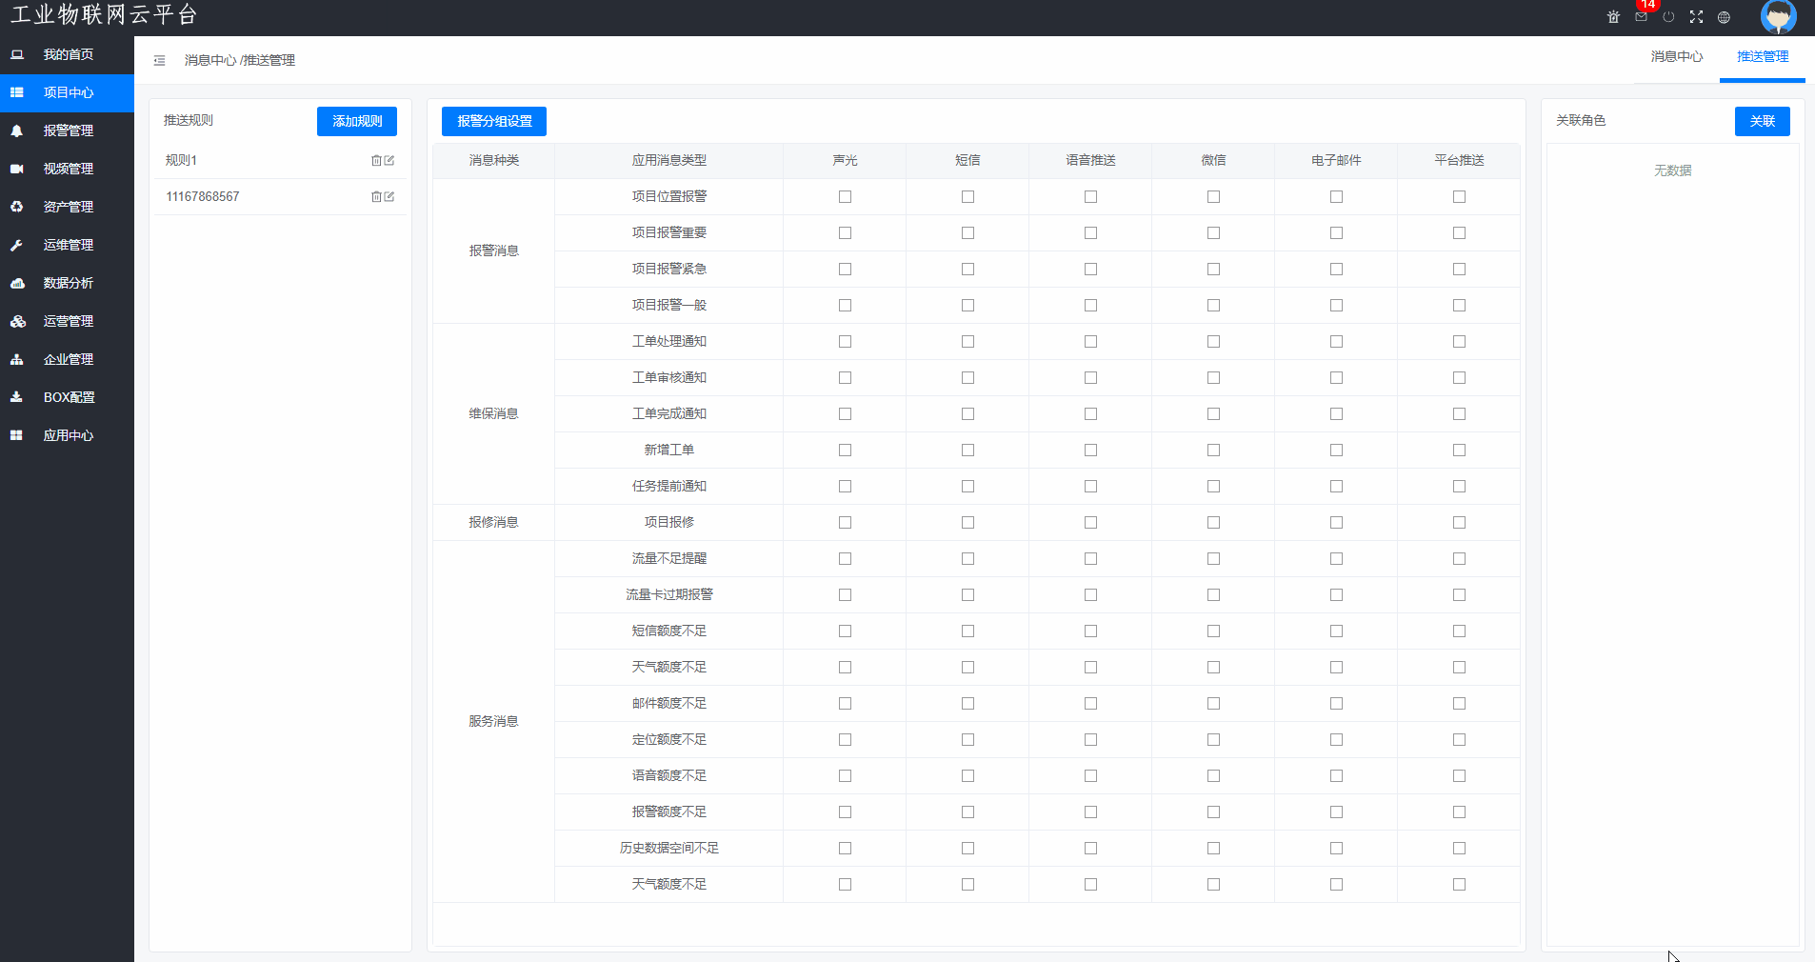
Task: Delete 规则1 using its trash icon
Action: 376,161
